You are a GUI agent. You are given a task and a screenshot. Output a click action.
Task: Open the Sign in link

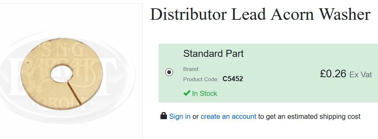coord(180,117)
